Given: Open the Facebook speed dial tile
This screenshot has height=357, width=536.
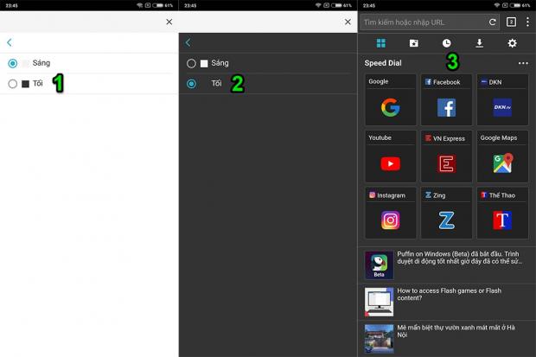Looking at the screenshot, I should tap(446, 100).
